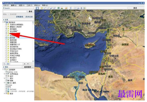Viewport: 147px width, 102px height.
Task: Click the 搜索 search button
Action: point(31,11)
